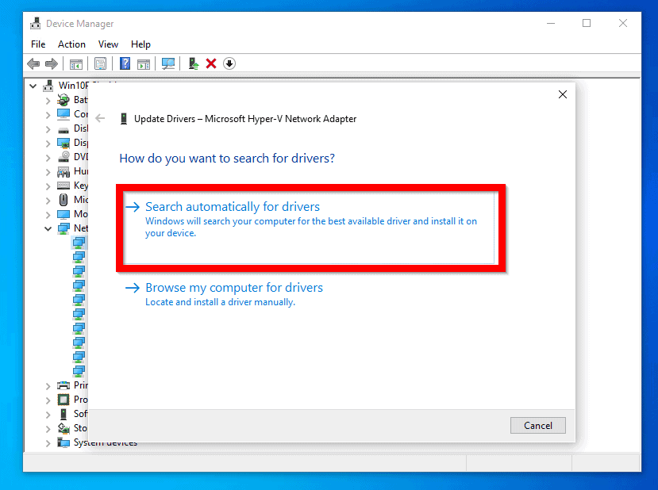Expand the System devices category
Viewport: 658px width, 490px height.
point(48,443)
